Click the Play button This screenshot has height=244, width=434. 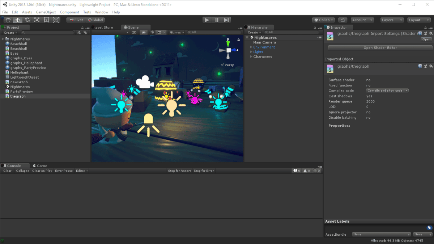tap(207, 20)
